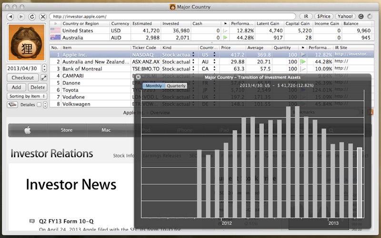Reload the page with the refresh icon
Screen dimensions: 381x238
pyautogui.click(x=32, y=17)
